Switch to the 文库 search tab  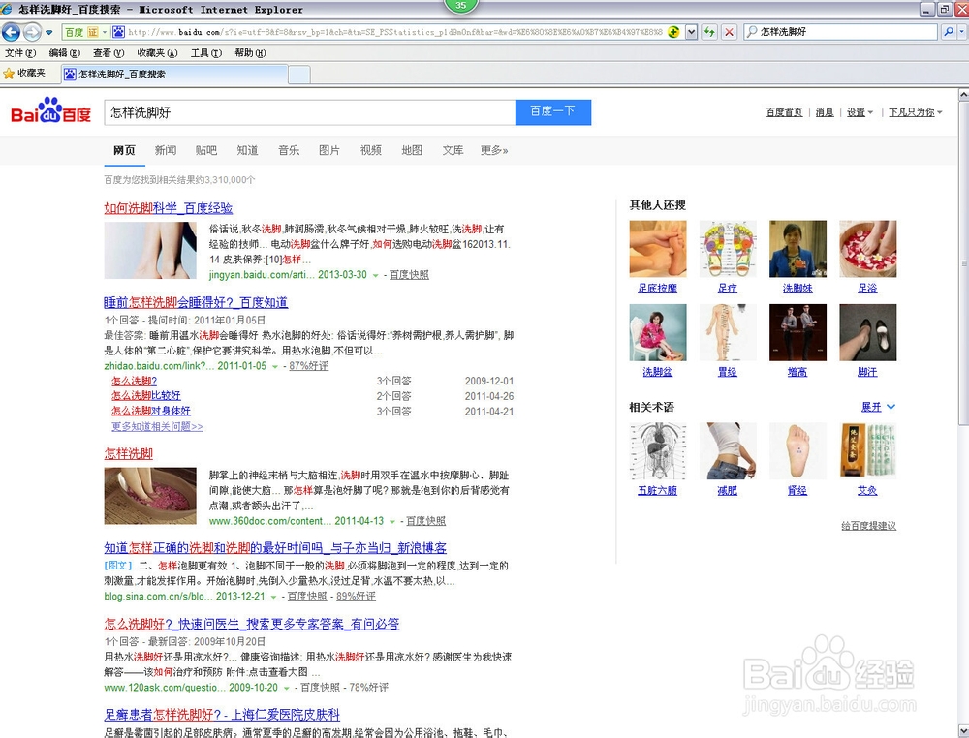[453, 150]
